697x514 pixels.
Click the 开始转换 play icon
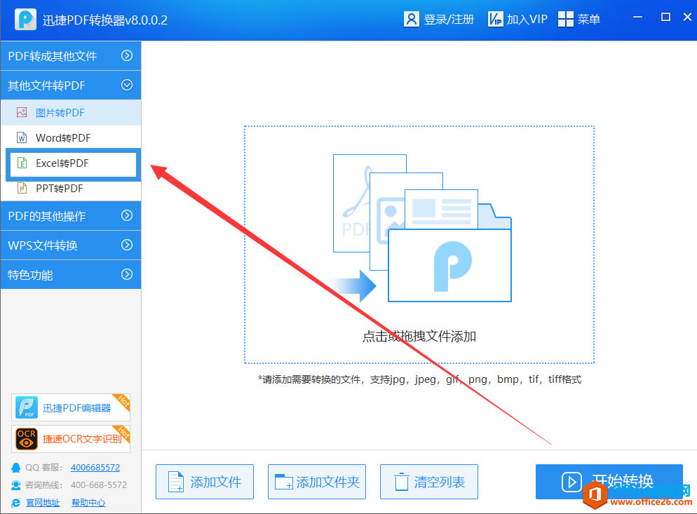click(x=571, y=482)
